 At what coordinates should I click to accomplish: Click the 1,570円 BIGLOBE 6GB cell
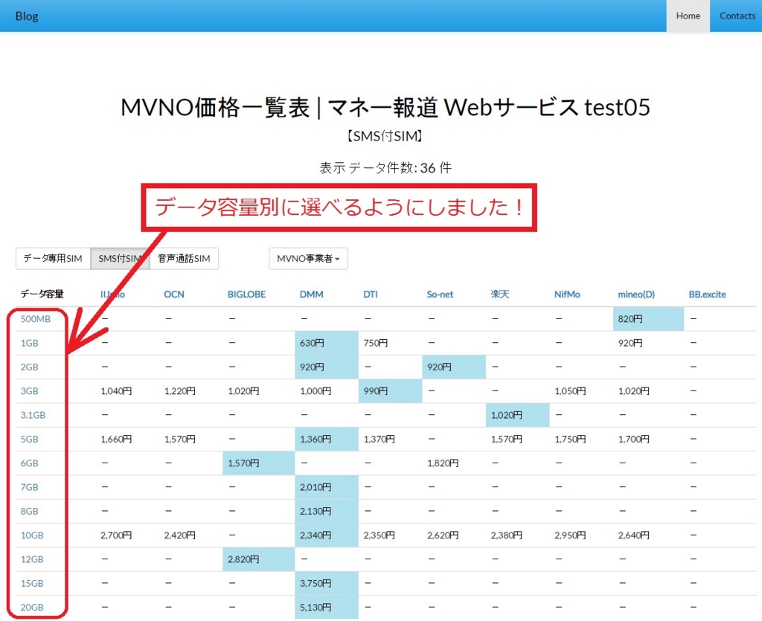point(259,463)
